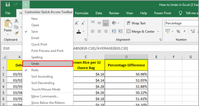This screenshot has height=106, width=199.
Task: Click the Save icon in Quick Access Toolbar
Action: coord(8,5)
